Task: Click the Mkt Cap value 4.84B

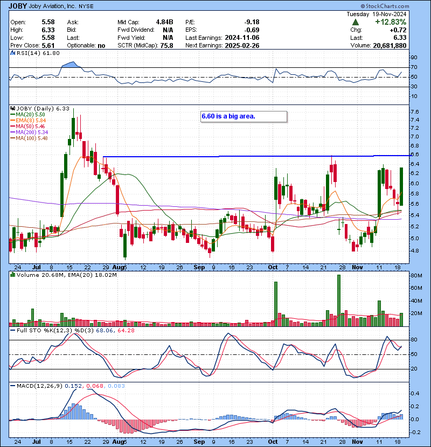Action: coord(164,22)
